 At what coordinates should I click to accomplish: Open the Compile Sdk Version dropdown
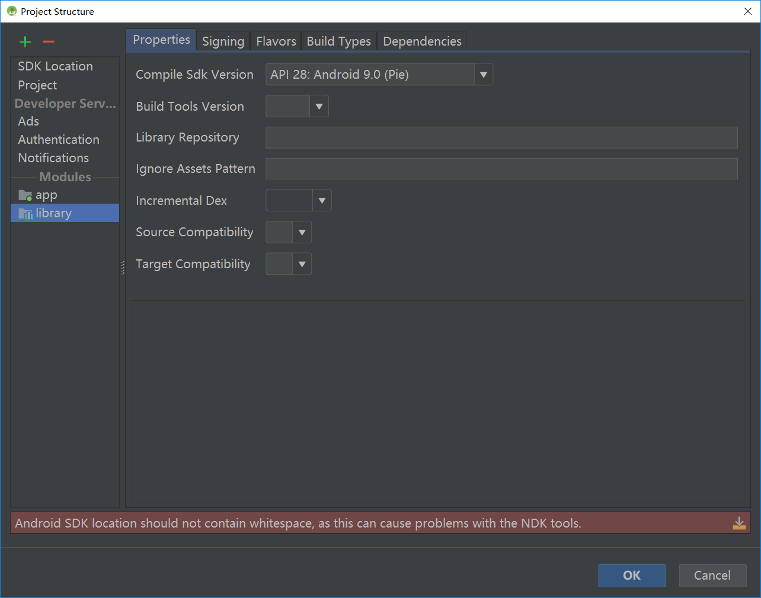coord(484,74)
